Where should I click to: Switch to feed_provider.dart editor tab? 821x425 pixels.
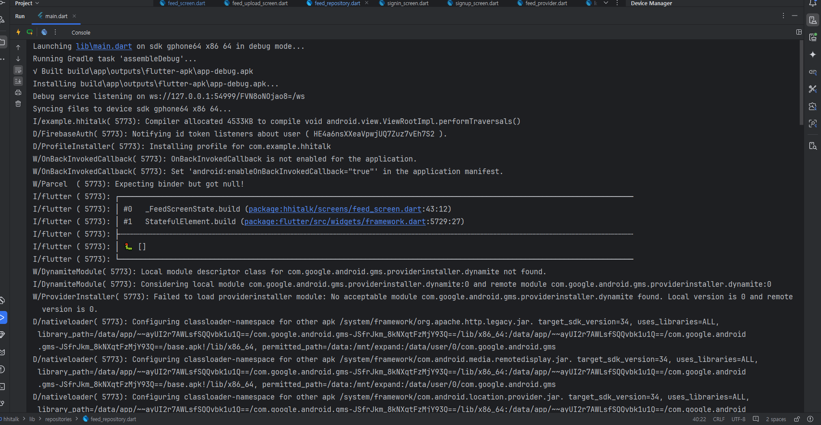[x=542, y=3]
